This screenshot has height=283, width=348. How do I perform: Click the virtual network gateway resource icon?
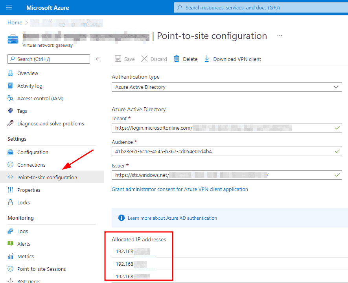(13, 39)
